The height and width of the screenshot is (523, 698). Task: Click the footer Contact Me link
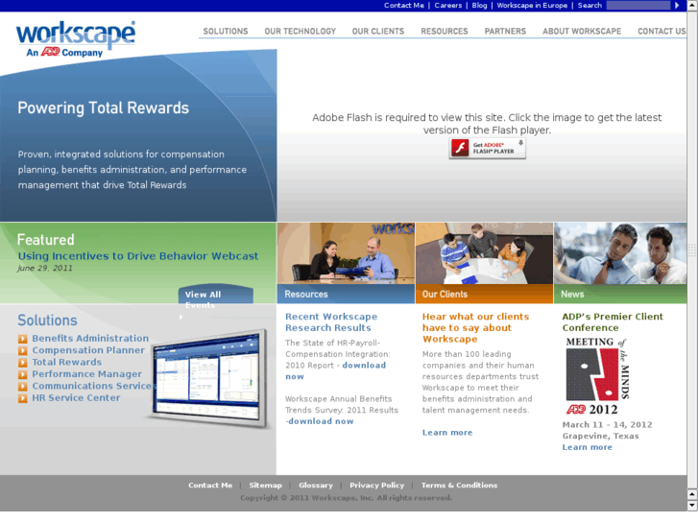(210, 486)
